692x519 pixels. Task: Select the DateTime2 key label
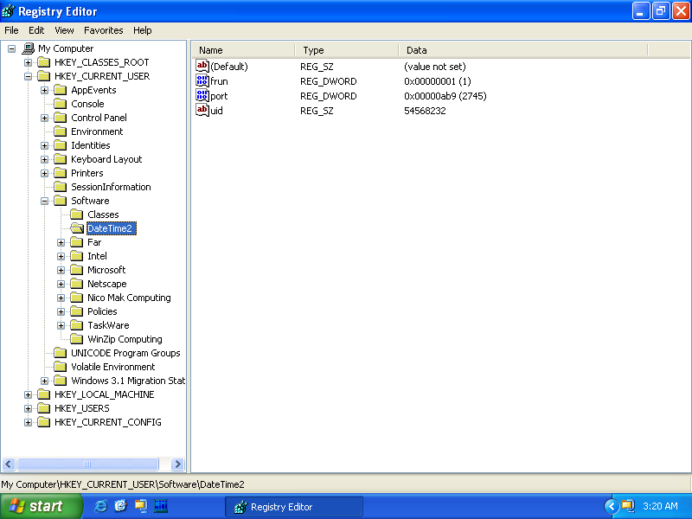[x=110, y=228]
